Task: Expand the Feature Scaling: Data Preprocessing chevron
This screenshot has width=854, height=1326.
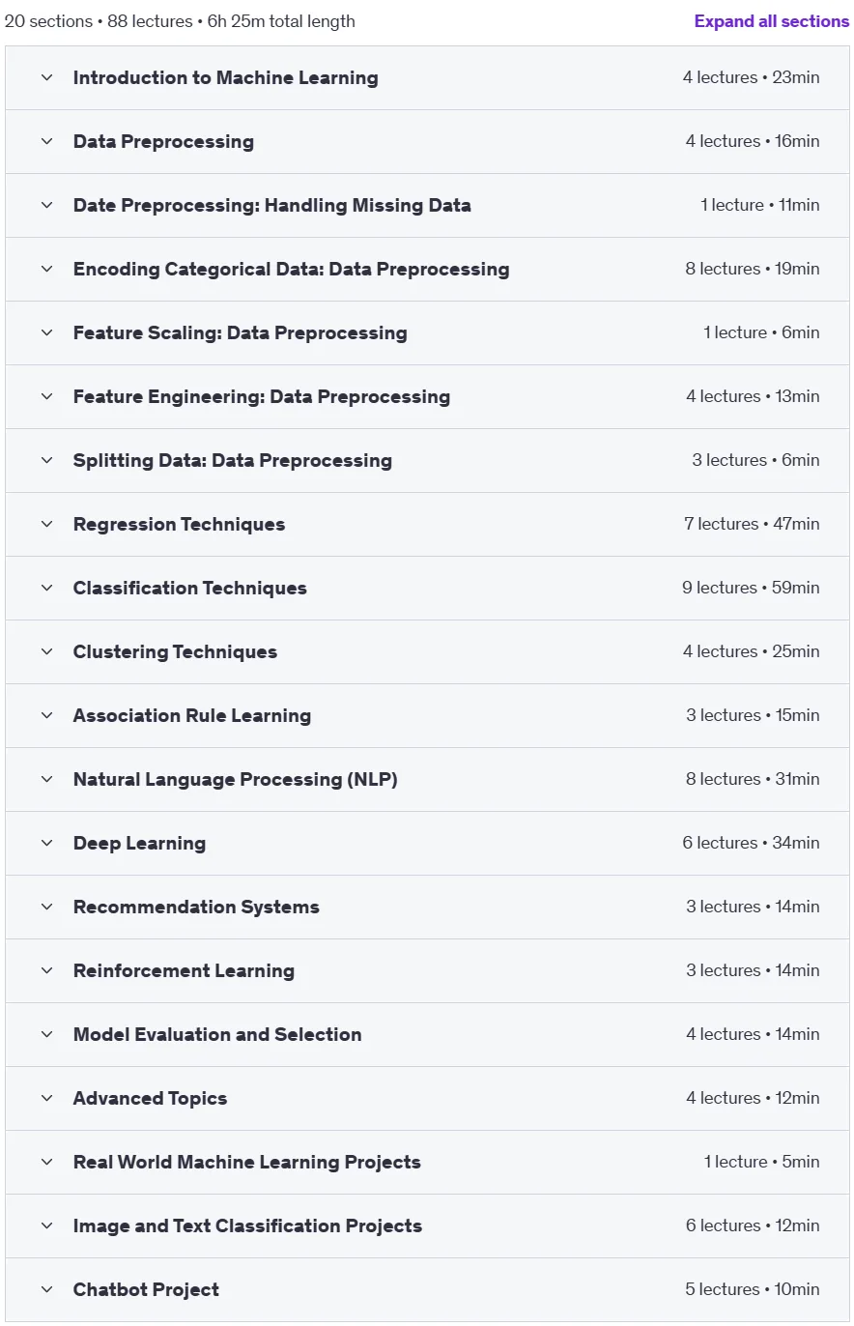Action: pos(46,332)
